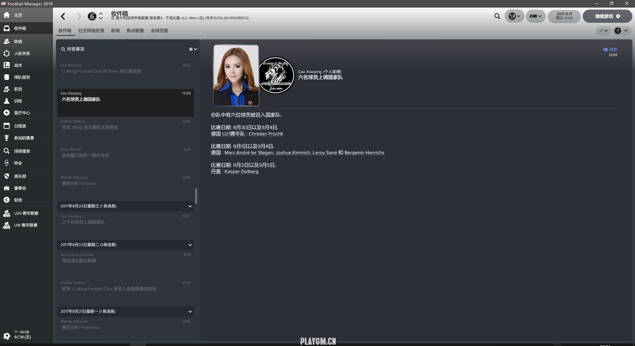Open Joshua Kimmich player link

pyautogui.click(x=293, y=153)
